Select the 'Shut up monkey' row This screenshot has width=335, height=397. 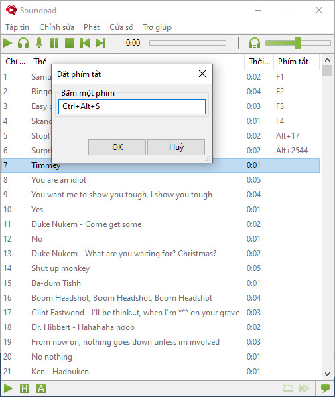tap(160, 268)
